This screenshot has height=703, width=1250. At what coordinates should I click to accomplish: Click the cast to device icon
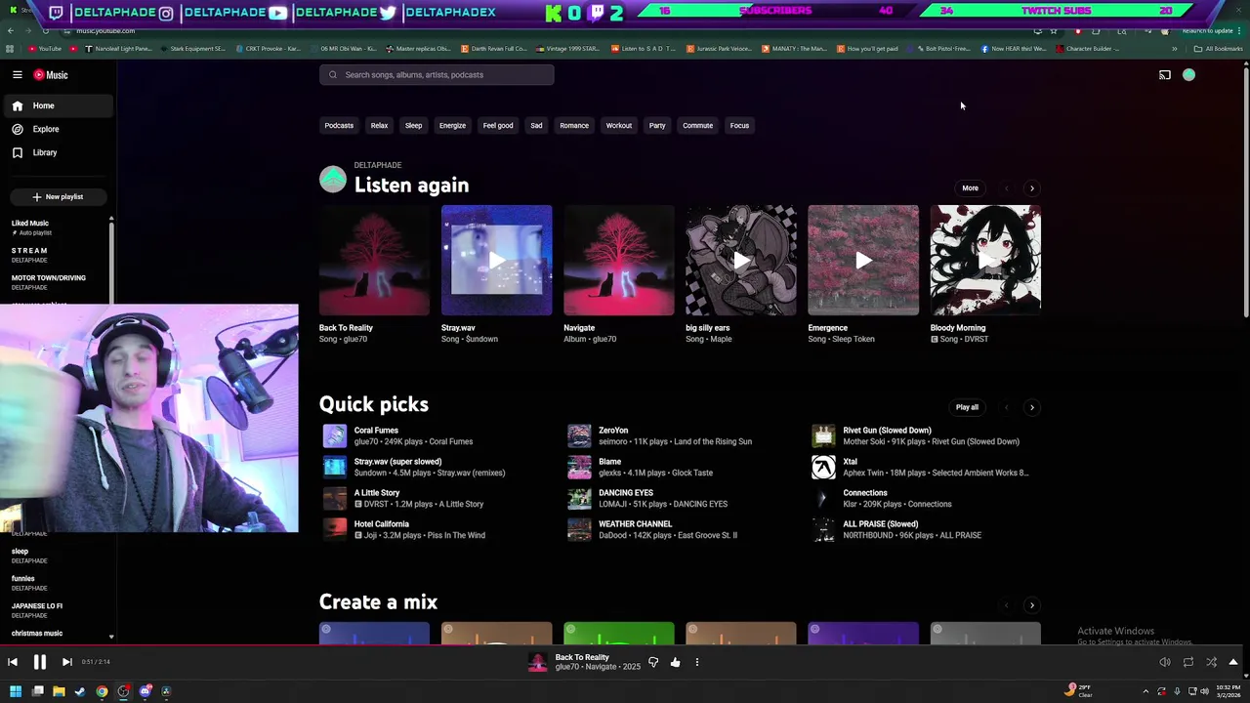point(1164,75)
